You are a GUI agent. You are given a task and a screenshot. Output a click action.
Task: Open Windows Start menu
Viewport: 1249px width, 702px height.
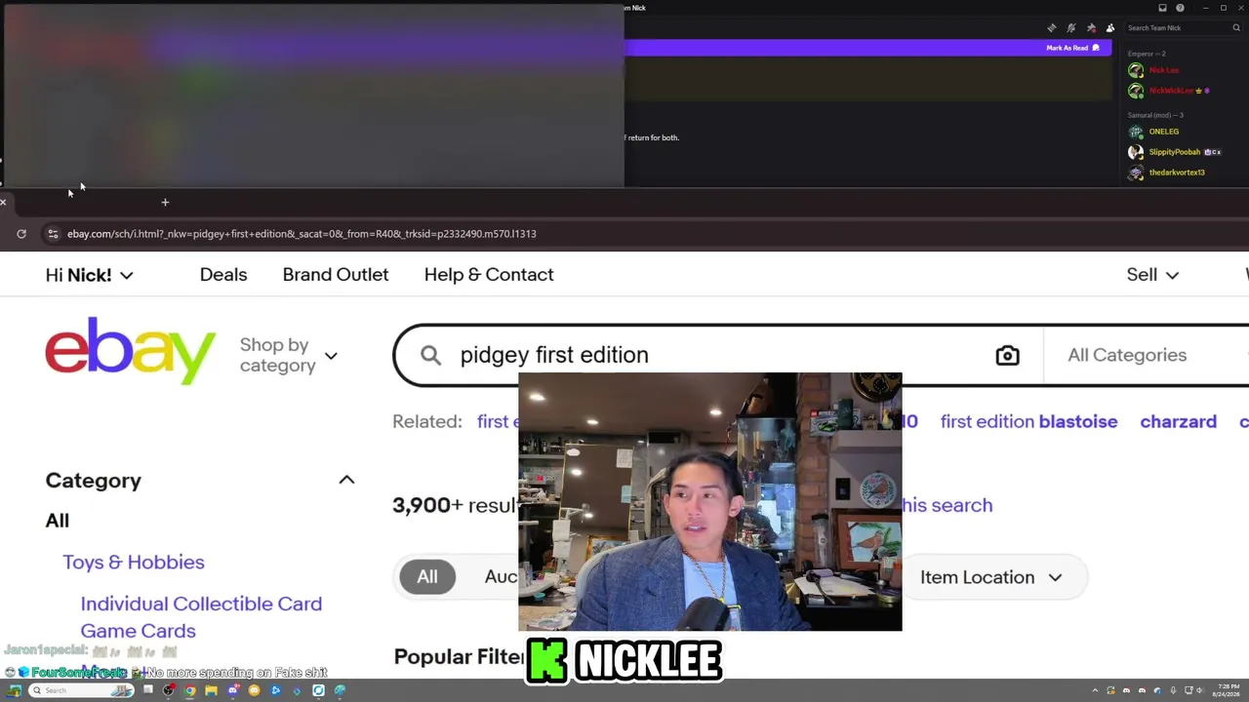click(x=15, y=690)
